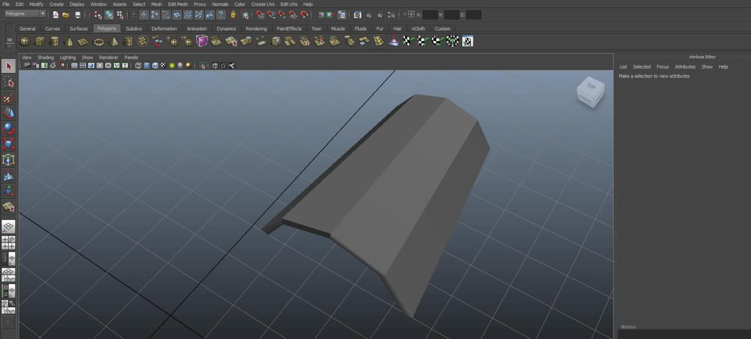Switch to the Animation shelf tab

tap(197, 29)
